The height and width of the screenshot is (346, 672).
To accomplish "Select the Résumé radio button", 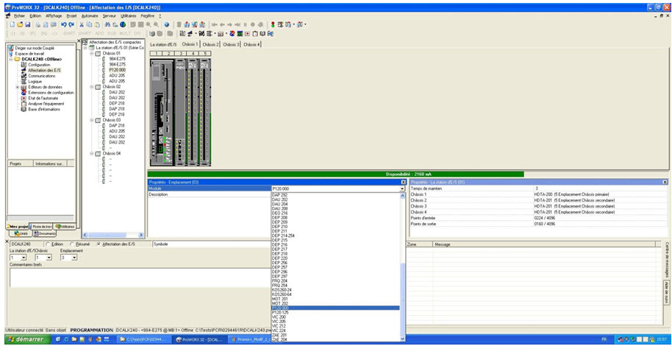I will [71, 244].
